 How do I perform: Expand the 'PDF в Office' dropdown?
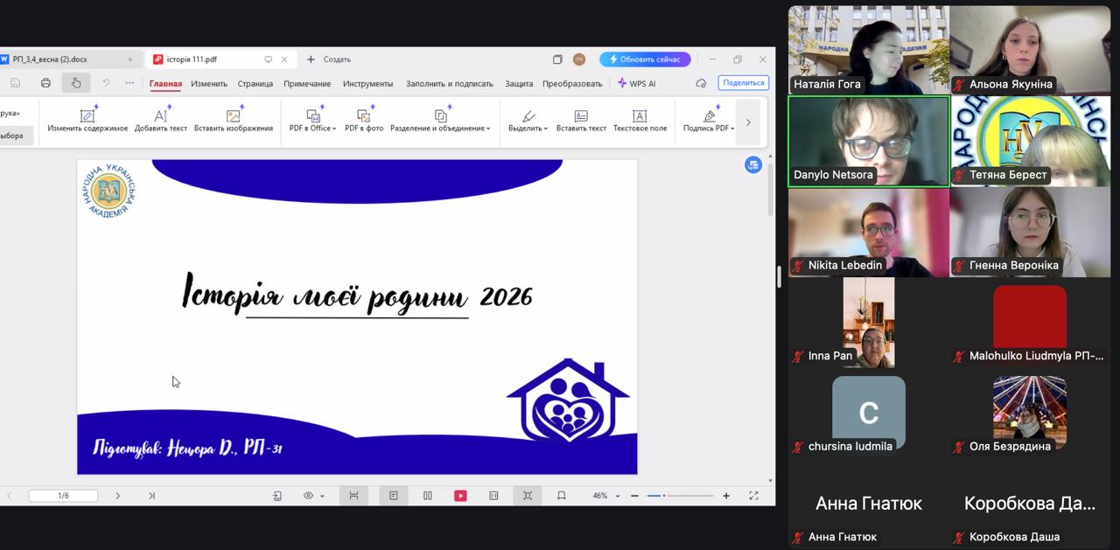click(334, 129)
